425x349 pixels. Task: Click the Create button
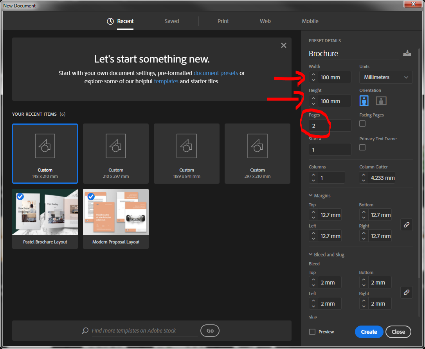click(369, 332)
